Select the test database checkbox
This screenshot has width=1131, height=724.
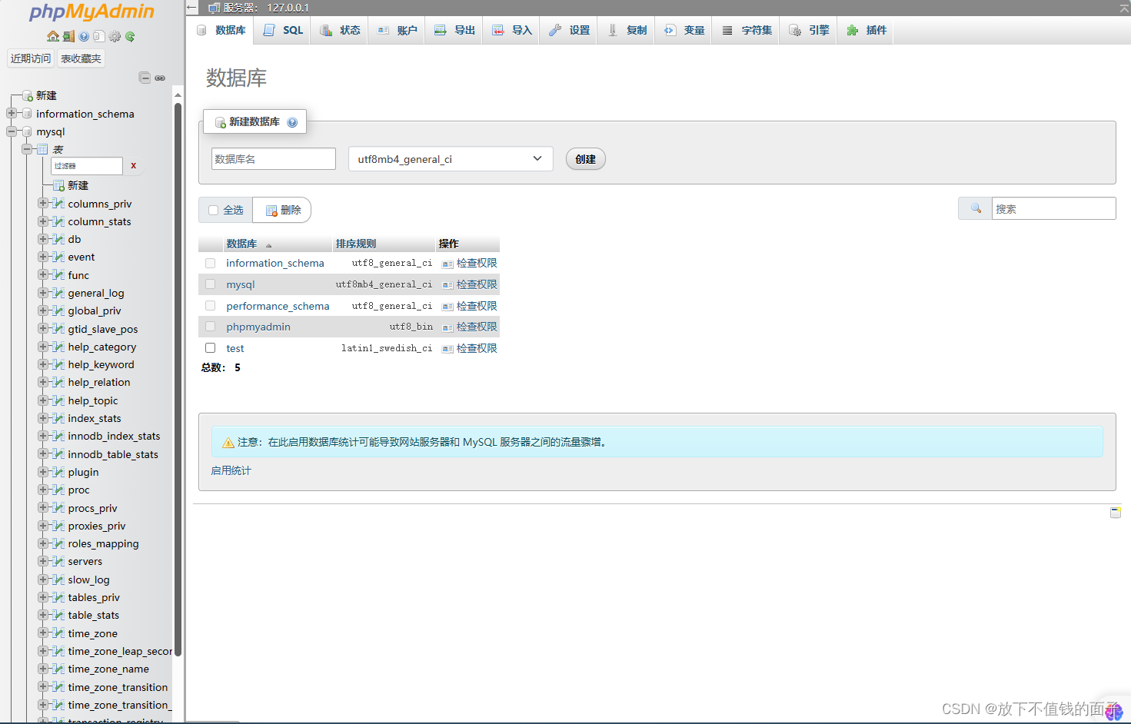click(x=210, y=347)
